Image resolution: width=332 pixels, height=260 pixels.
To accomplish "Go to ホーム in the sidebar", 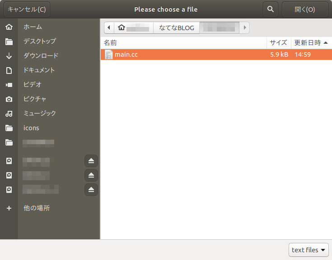I will (33, 27).
